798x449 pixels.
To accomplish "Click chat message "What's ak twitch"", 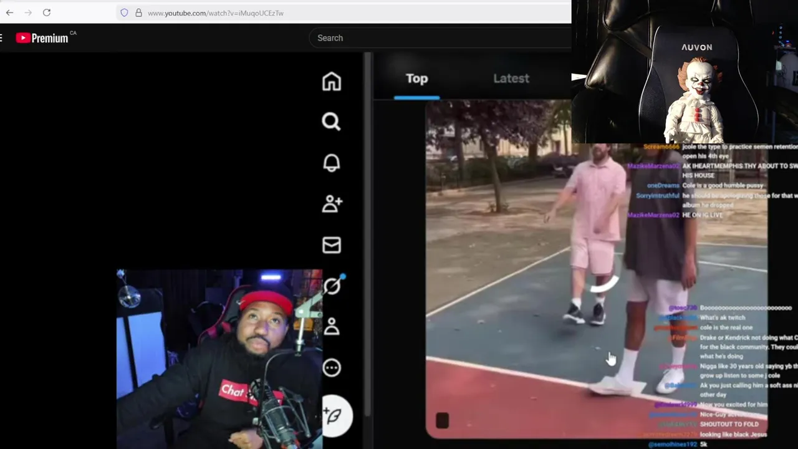I will pyautogui.click(x=723, y=318).
